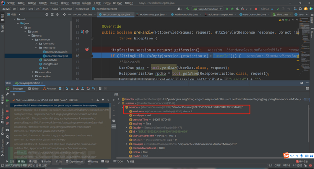This screenshot has width=314, height=169.
Task: Open the Spring tool window
Action: (x=93, y=161)
